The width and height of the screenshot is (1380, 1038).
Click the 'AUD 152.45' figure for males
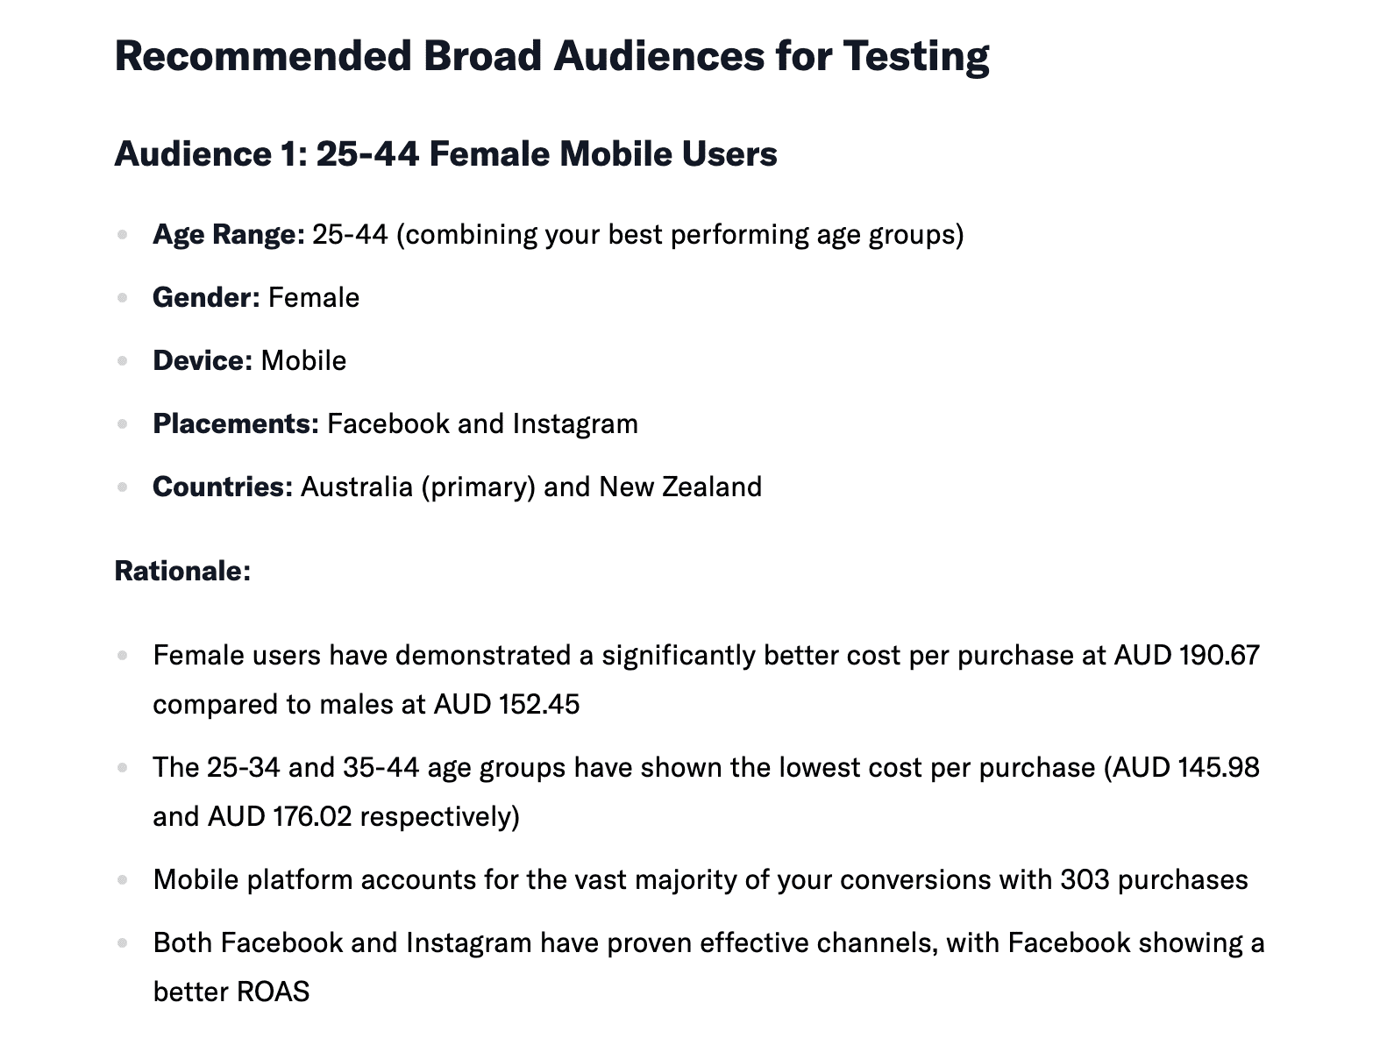tap(507, 705)
